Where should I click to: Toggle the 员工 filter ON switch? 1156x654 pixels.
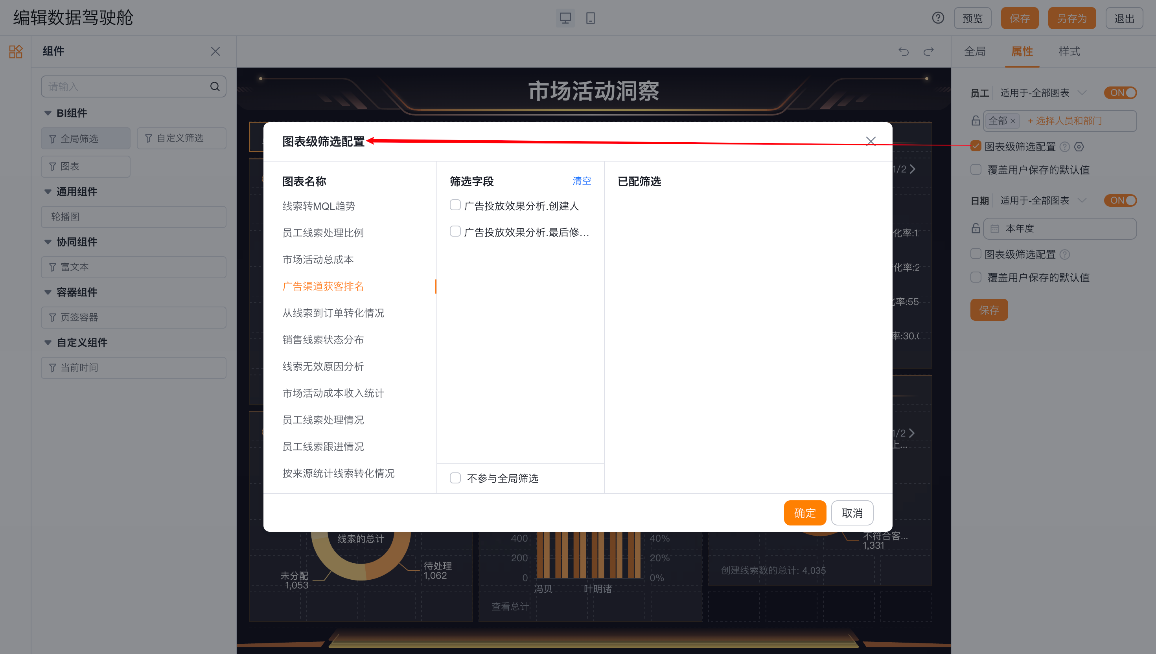pos(1121,93)
